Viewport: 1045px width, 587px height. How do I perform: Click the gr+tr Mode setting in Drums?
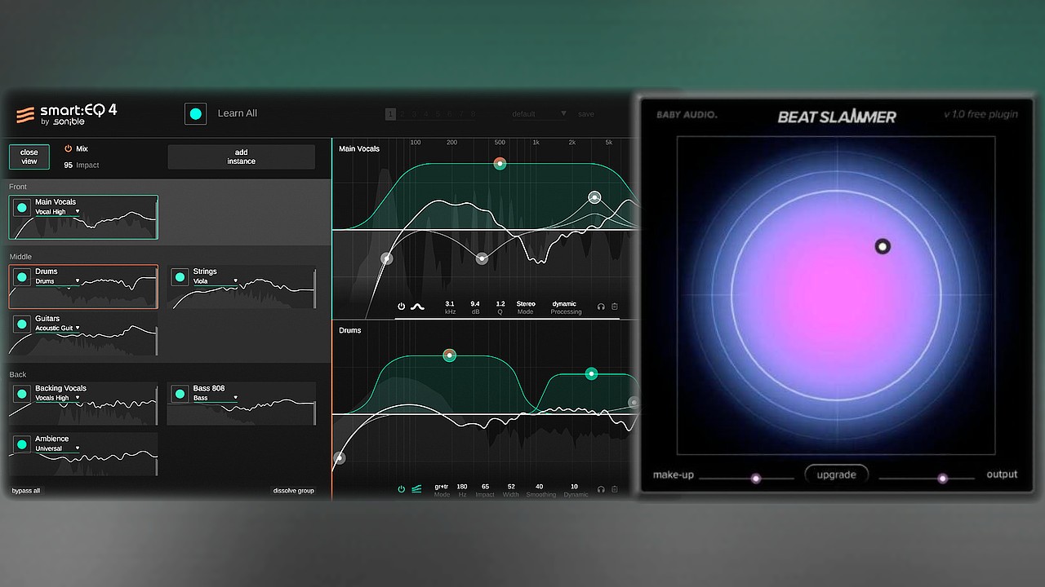442,490
